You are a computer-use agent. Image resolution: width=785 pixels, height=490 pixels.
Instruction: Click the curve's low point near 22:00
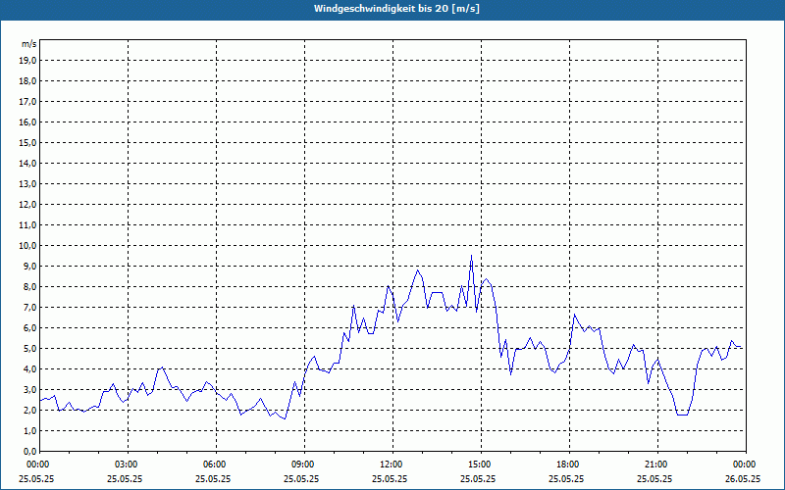click(x=681, y=415)
